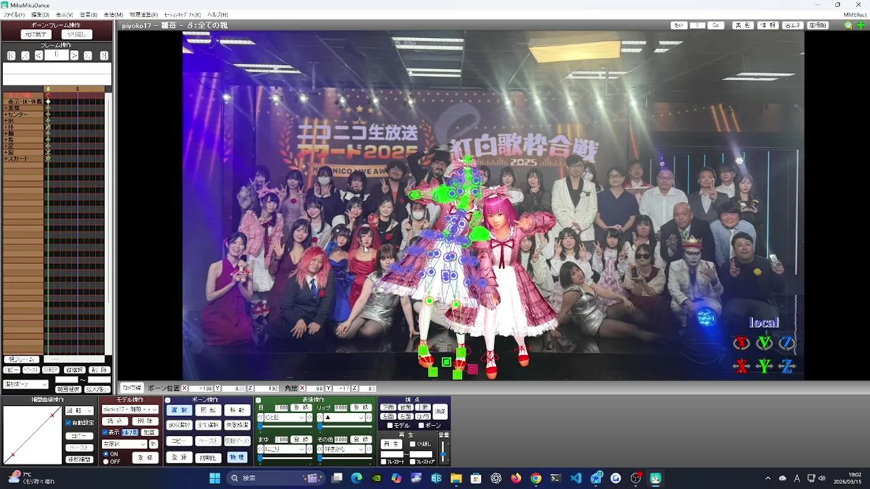Open Microsoft Edge from the taskbar
The width and height of the screenshot is (870, 489).
(x=357, y=478)
